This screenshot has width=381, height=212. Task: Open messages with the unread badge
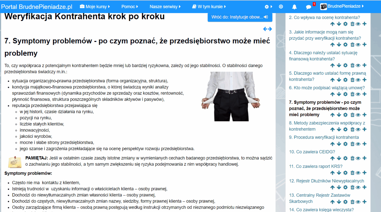[x=308, y=7]
